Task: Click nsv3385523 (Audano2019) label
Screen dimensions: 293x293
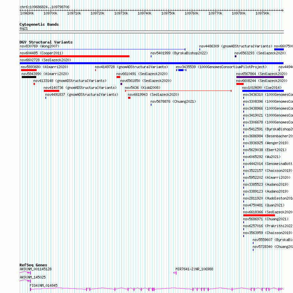Action: pyautogui.click(x=266, y=184)
